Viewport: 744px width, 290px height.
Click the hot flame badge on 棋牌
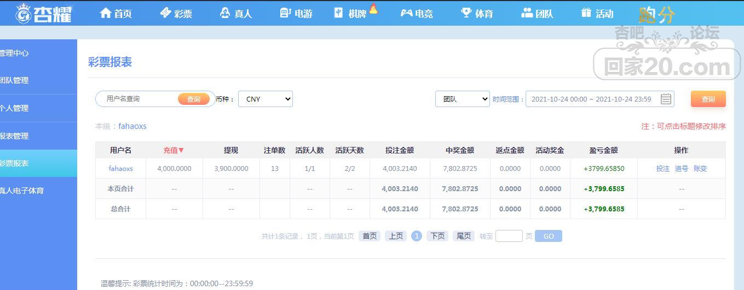coord(373,8)
